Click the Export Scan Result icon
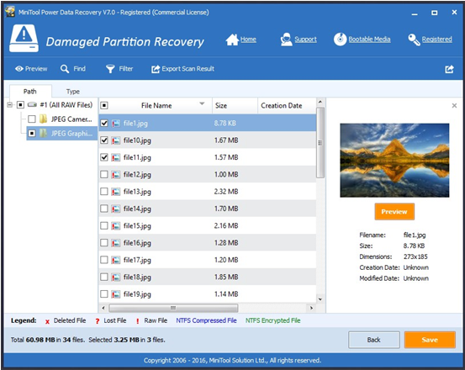 pyautogui.click(x=156, y=69)
